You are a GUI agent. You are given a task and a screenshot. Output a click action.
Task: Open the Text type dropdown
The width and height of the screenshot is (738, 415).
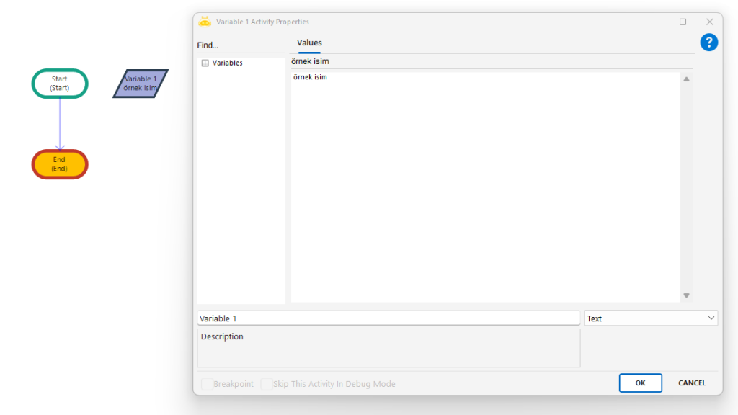click(x=651, y=318)
